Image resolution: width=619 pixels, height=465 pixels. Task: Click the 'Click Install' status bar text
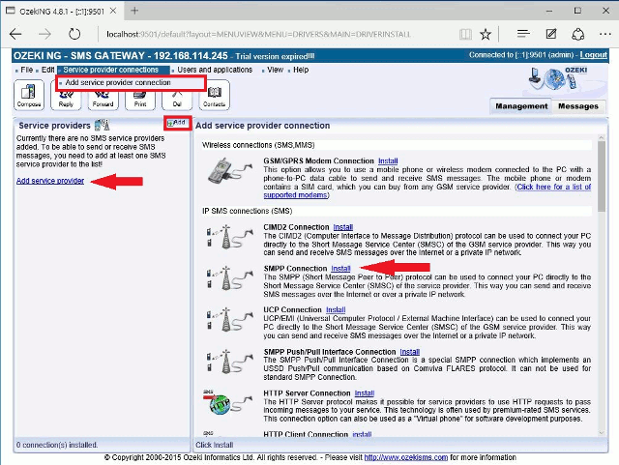[x=215, y=445]
